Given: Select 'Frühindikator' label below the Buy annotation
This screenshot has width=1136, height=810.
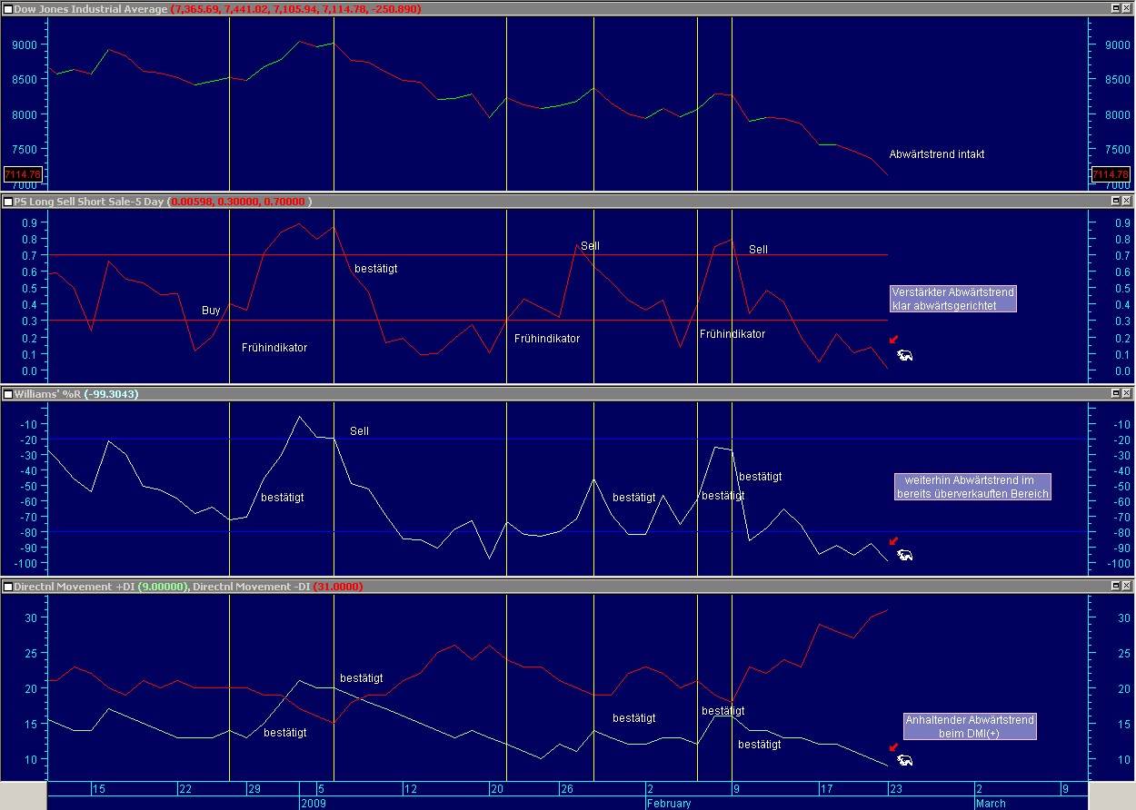Looking at the screenshot, I should [x=274, y=348].
